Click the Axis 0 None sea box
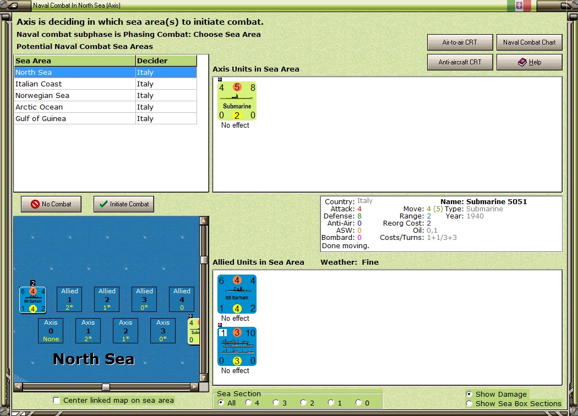The image size is (578, 416). 51,331
